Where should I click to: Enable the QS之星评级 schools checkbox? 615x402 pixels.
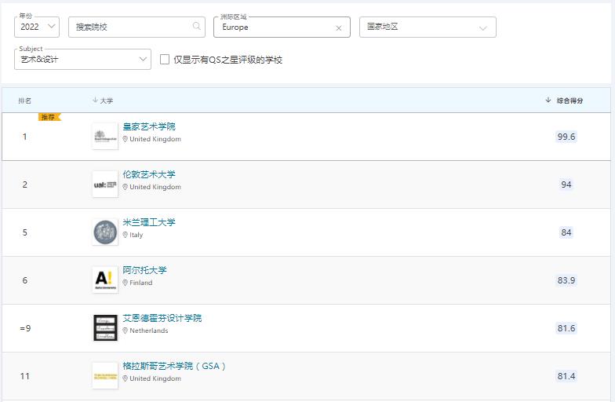point(165,60)
